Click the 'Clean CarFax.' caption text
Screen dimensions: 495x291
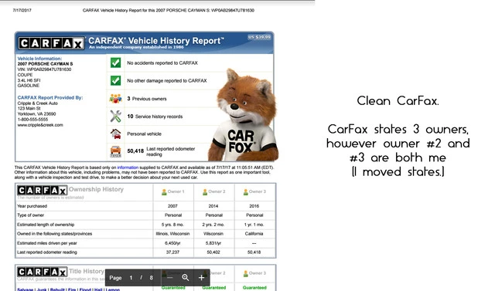pyautogui.click(x=398, y=101)
